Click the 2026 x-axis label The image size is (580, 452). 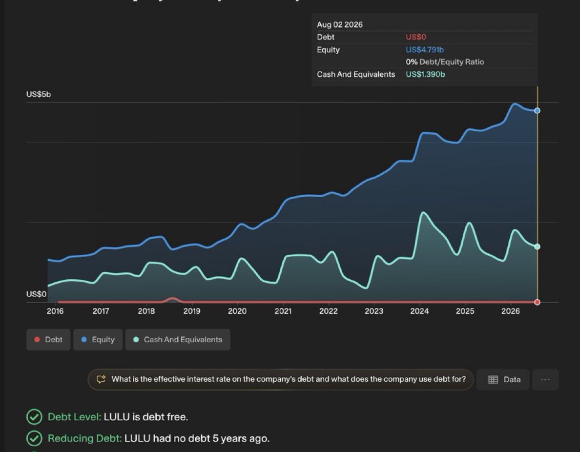pyautogui.click(x=511, y=311)
